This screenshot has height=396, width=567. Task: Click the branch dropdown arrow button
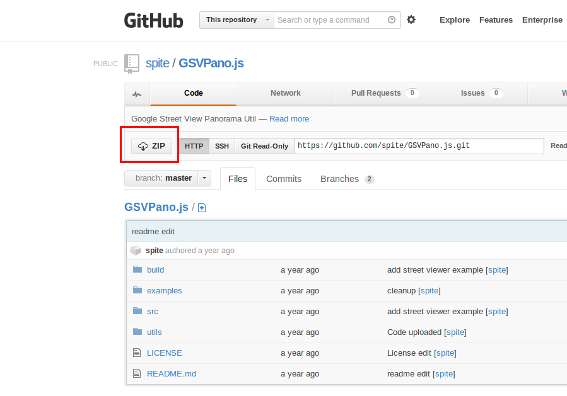204,178
